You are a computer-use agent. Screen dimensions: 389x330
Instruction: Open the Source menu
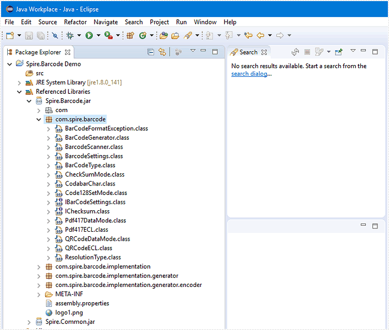click(x=48, y=22)
